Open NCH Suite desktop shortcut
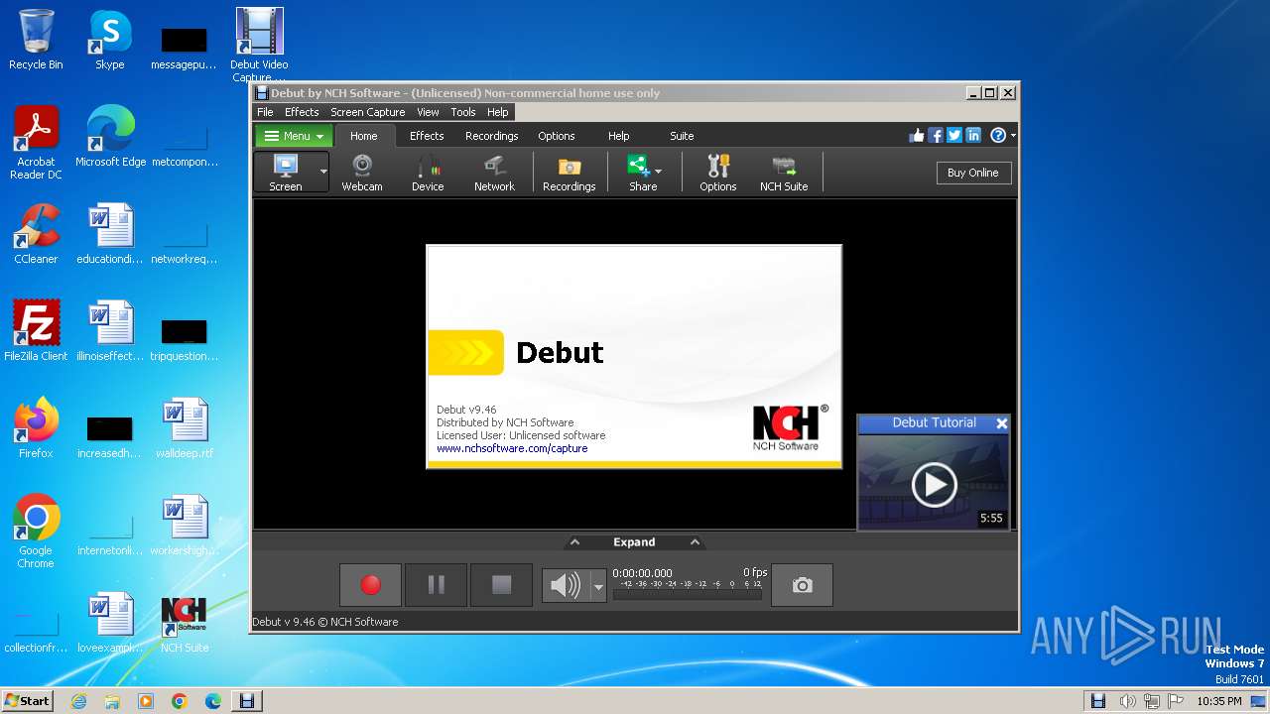The height and width of the screenshot is (714, 1270). coord(185,623)
